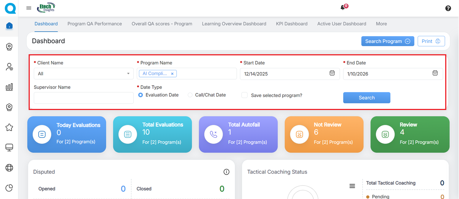Click the hamburger menu icon
Screen dimensions: 459x199
(29, 8)
